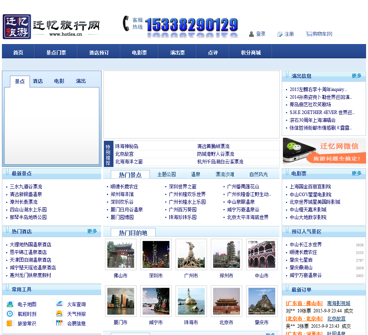
Task: Click the register pencil icon
Action: click(x=280, y=34)
